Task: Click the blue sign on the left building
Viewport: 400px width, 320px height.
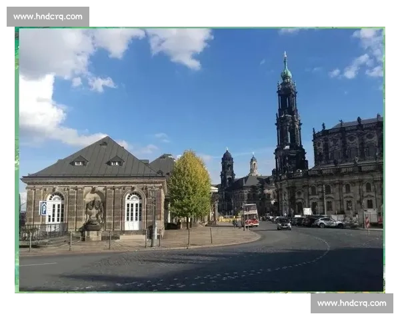Action: (43, 208)
